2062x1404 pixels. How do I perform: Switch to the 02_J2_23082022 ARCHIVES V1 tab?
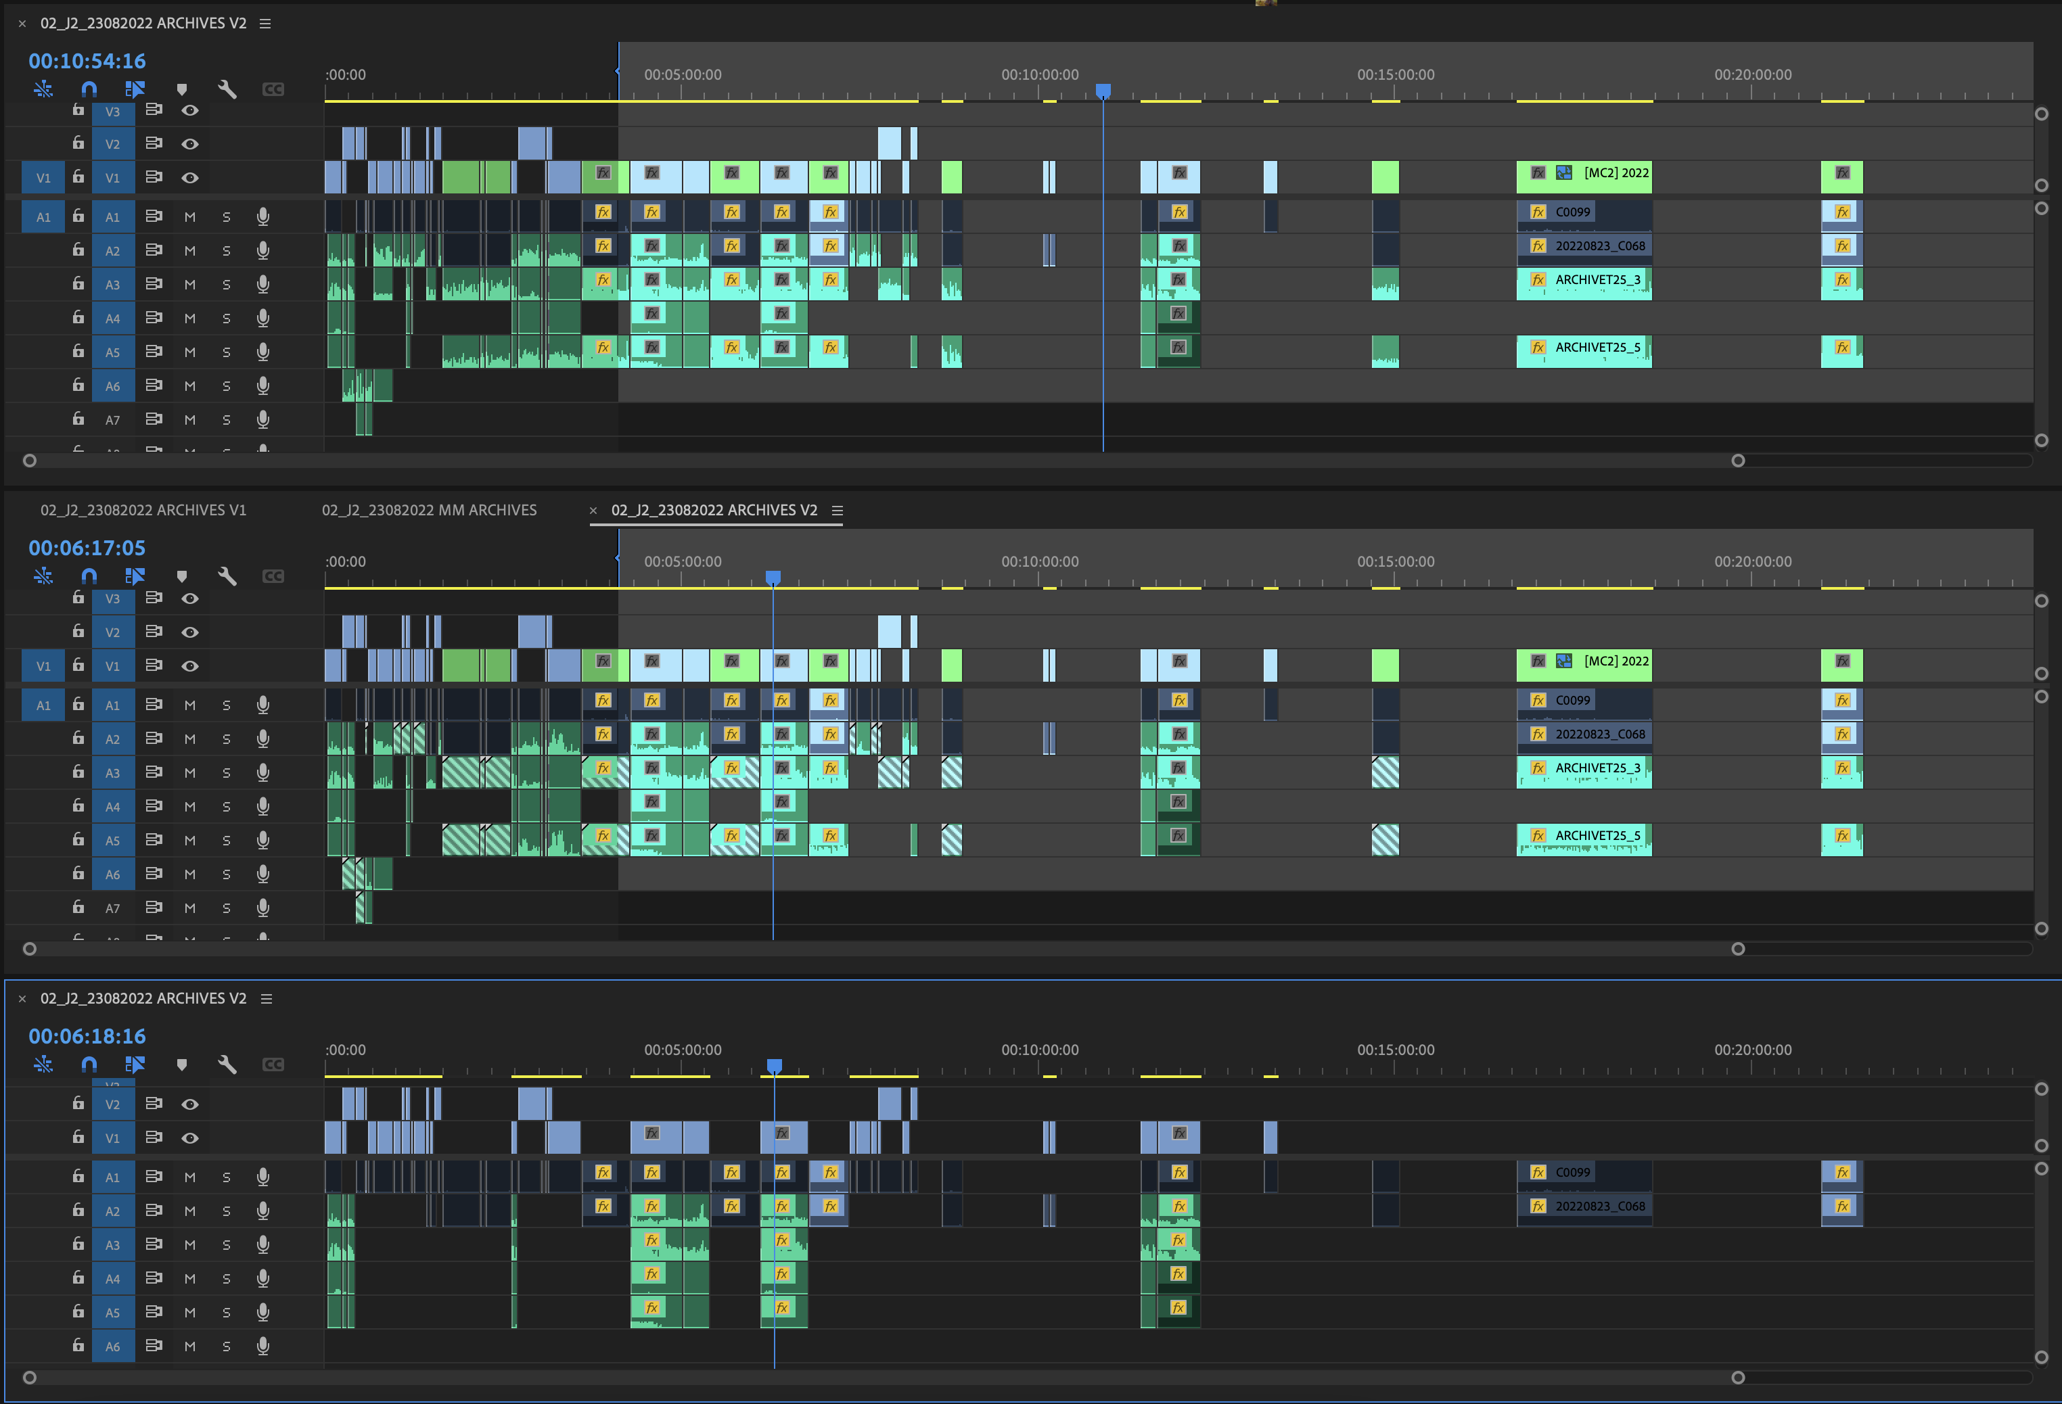(x=143, y=511)
